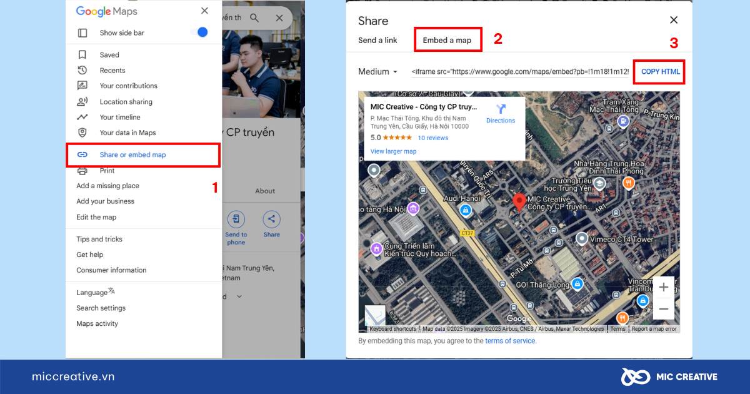
Task: Clear the search with the X icon
Action: [x=279, y=18]
